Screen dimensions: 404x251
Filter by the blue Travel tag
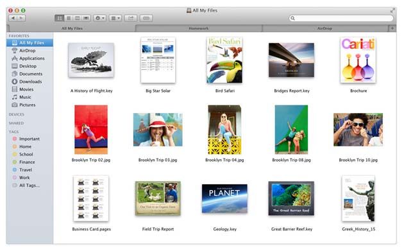[x=29, y=169]
